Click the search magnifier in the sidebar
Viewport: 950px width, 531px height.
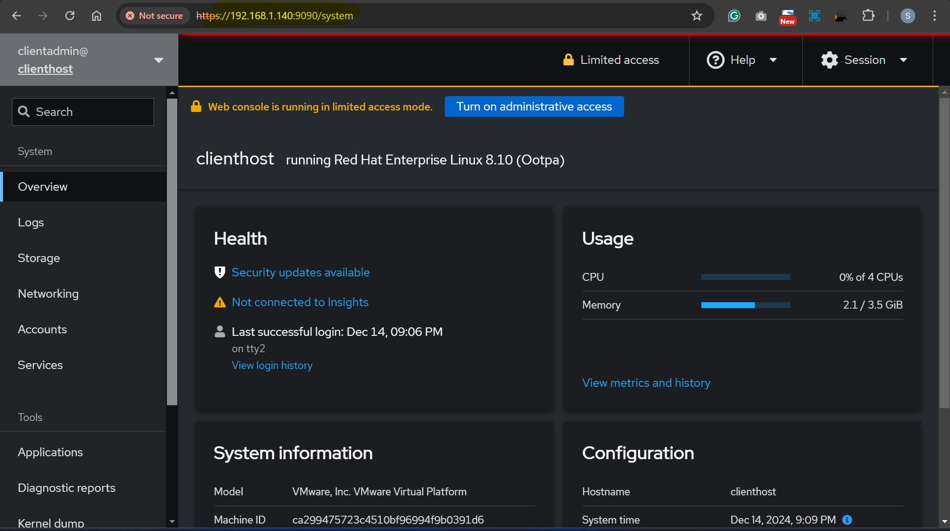pos(24,111)
